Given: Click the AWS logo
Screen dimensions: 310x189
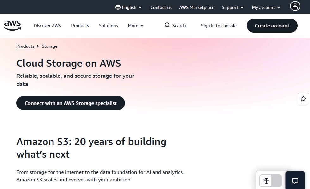Looking at the screenshot, I should coord(12,26).
